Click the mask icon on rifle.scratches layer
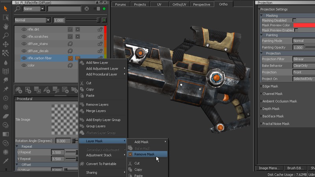The image size is (315, 177). 78,37
